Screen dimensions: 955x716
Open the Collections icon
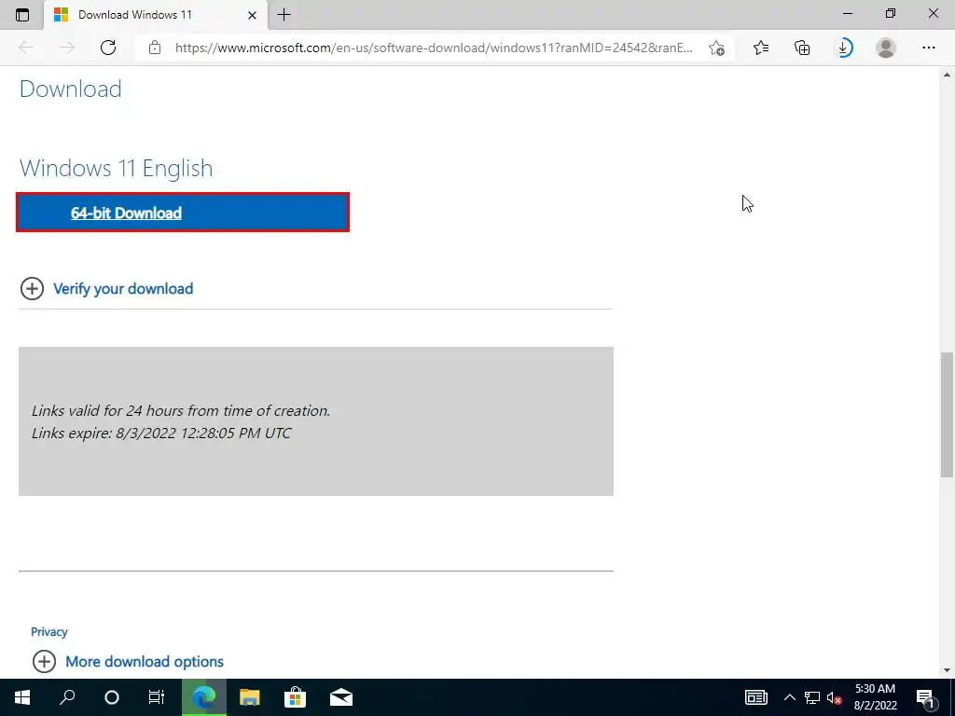[802, 48]
